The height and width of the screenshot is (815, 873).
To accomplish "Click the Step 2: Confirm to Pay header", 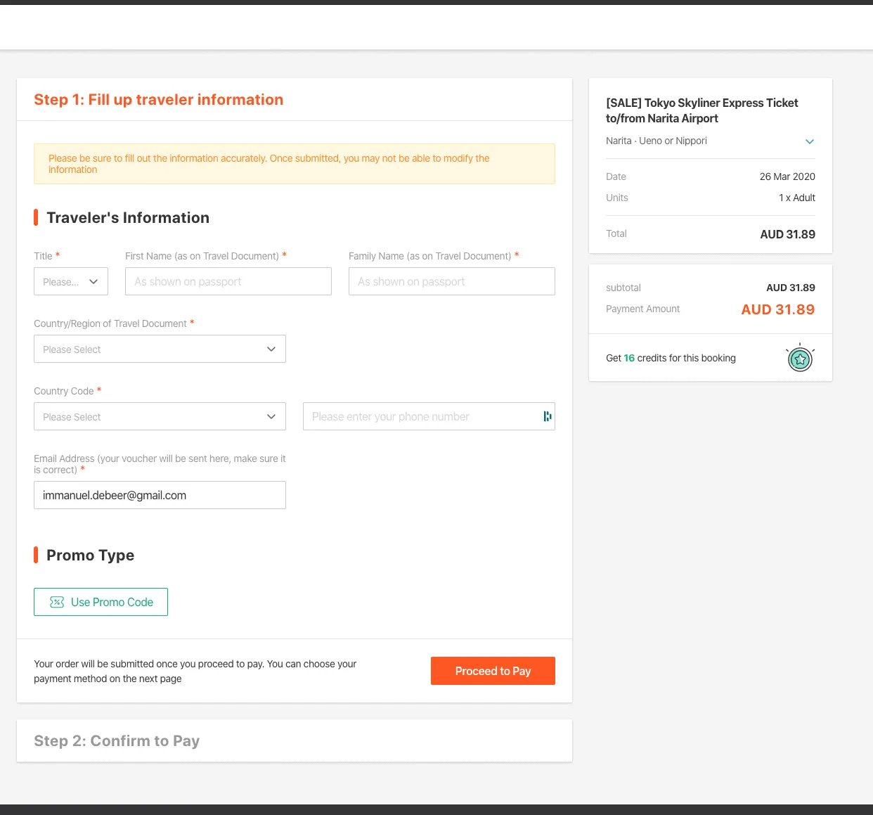I will (117, 740).
